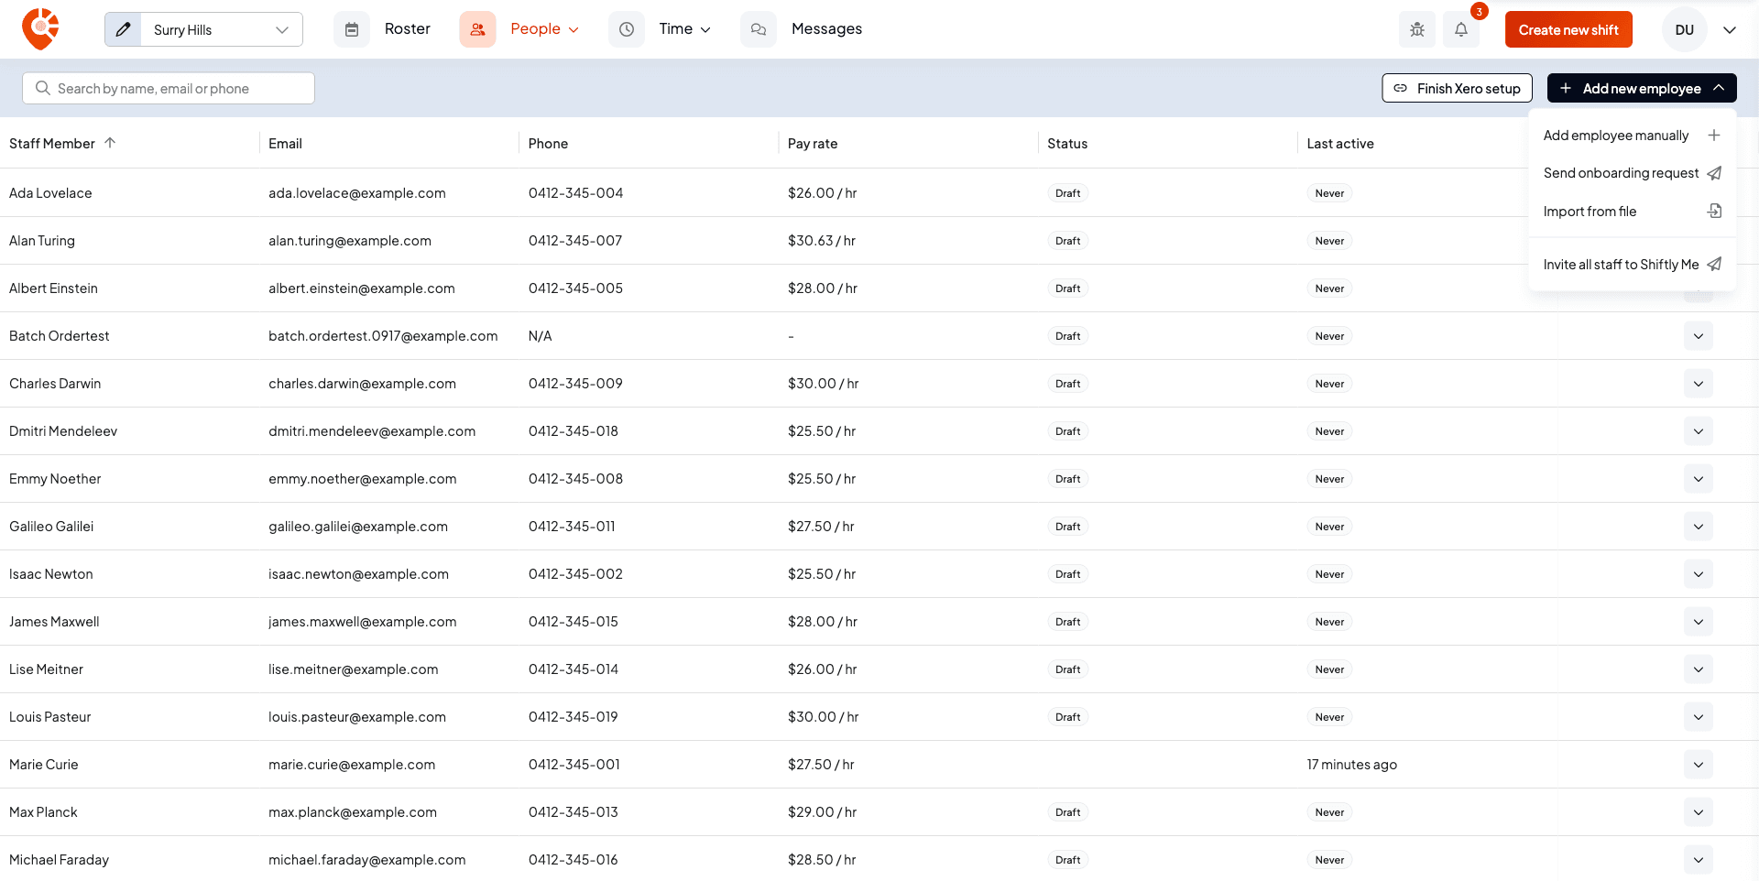This screenshot has height=881, width=1759.
Task: Expand row actions for Louis Pasteur
Action: [x=1699, y=717]
